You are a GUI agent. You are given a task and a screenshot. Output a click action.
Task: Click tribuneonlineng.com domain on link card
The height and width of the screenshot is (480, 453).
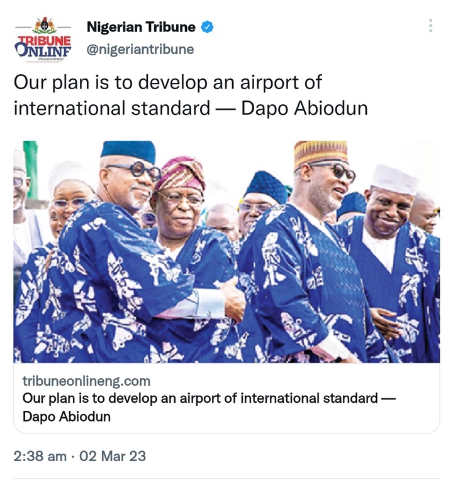point(86,381)
